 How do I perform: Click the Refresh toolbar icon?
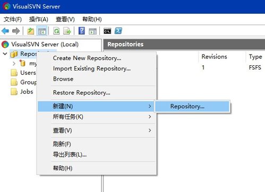57,31
